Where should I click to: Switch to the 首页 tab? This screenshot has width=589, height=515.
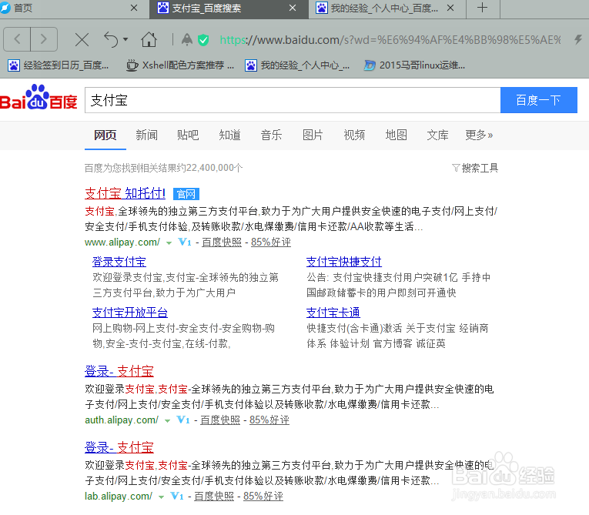click(x=75, y=8)
